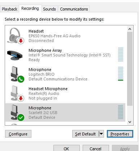Click the Apply button

pos(125,148)
